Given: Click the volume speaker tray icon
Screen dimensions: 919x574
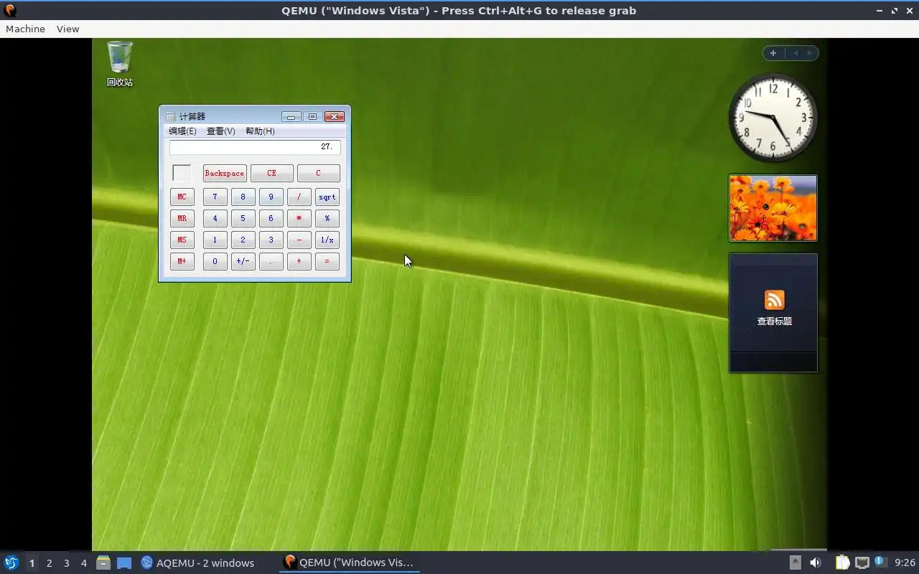Looking at the screenshot, I should pos(816,563).
